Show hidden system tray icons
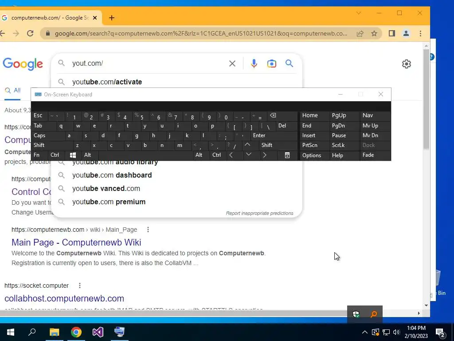Screen dimensions: 454x341 click(365, 332)
